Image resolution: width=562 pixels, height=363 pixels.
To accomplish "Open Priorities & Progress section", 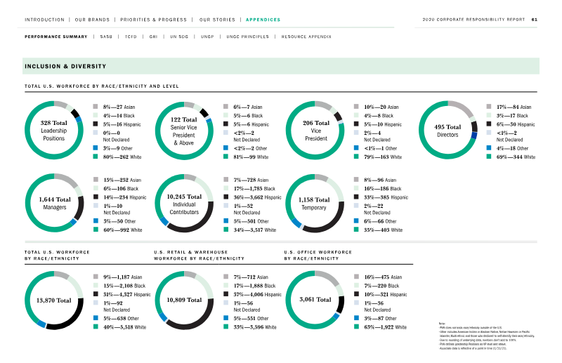I will coord(153,20).
